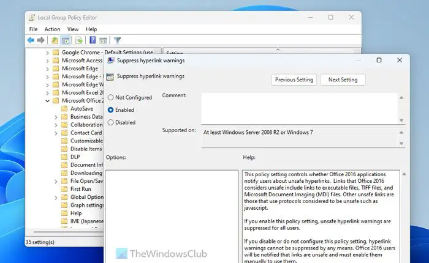
Task: Expand the File Open/Save tree node
Action: [56, 181]
